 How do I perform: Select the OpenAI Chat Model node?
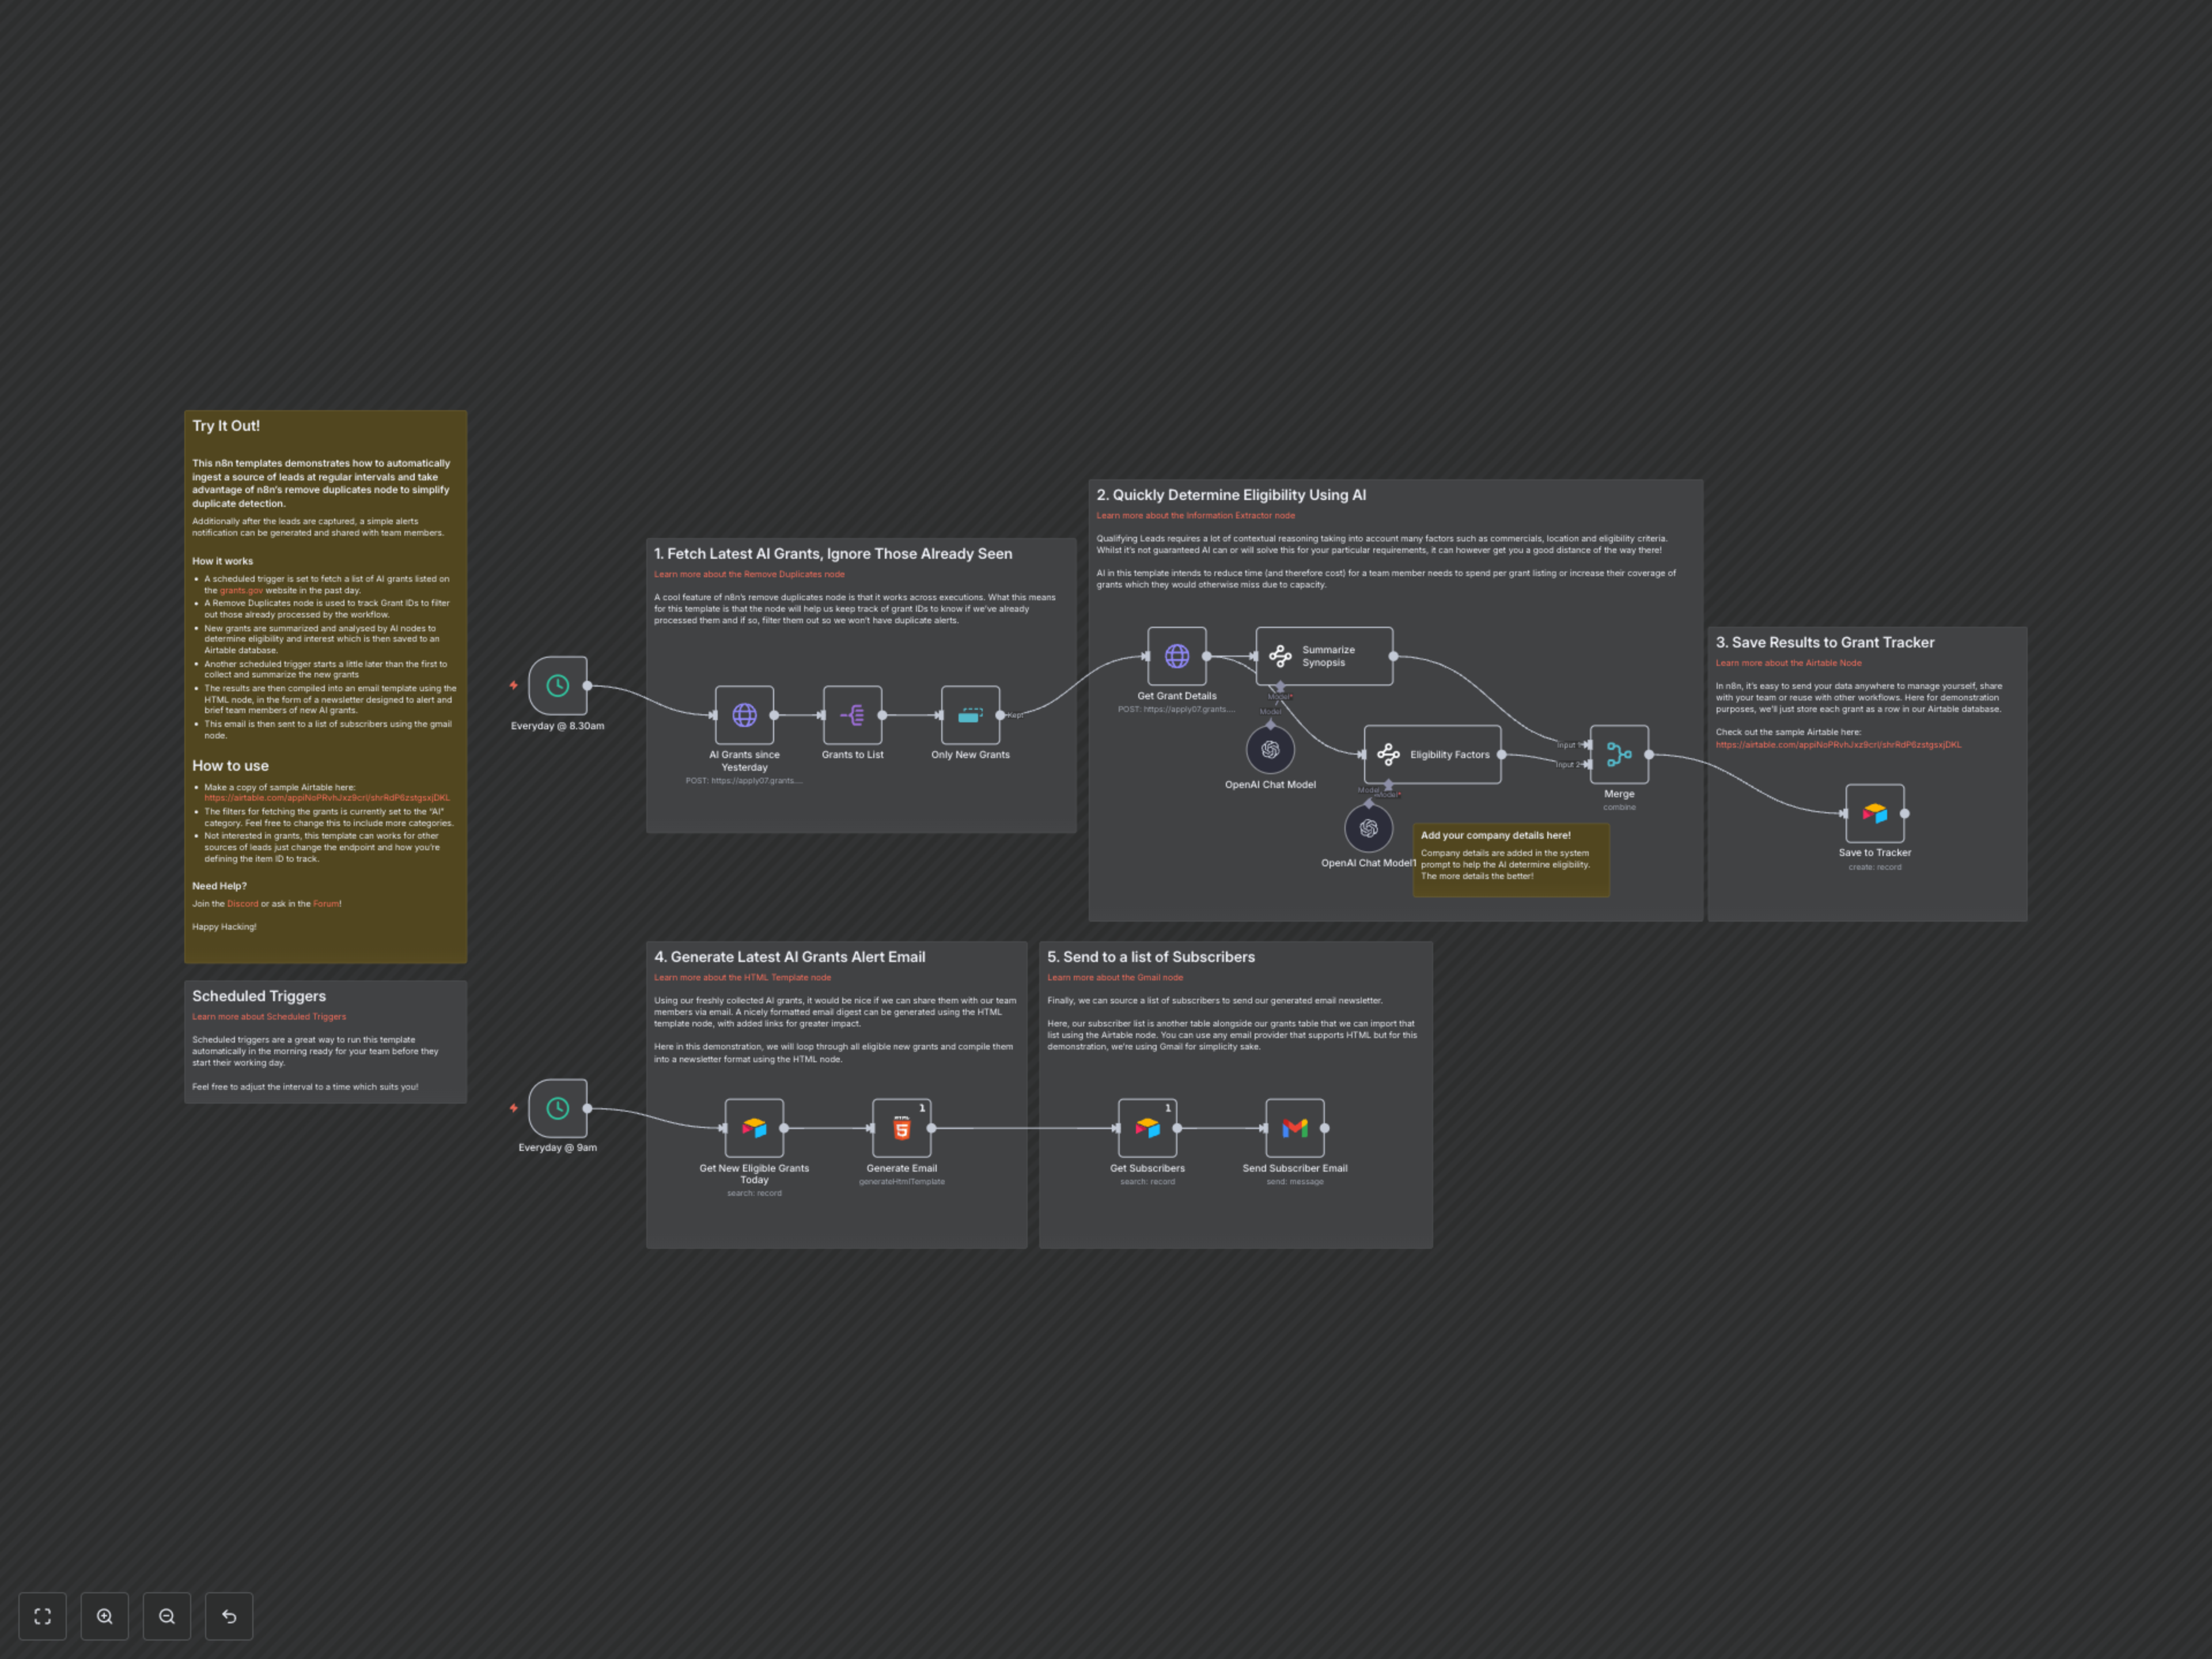pyautogui.click(x=1270, y=750)
